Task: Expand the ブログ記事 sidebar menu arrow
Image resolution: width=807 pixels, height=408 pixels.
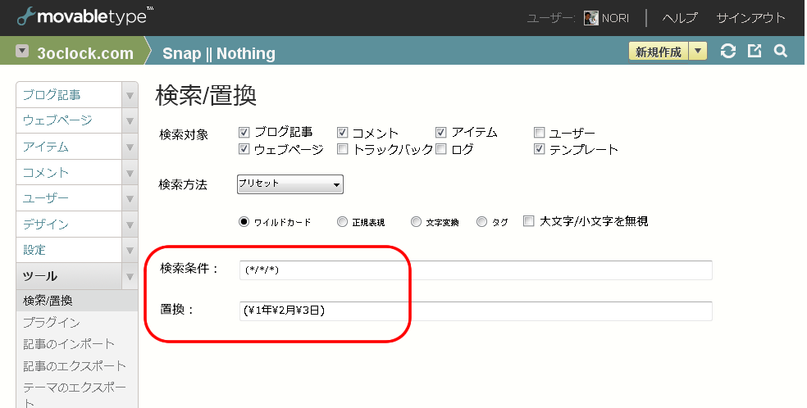Action: [x=130, y=95]
